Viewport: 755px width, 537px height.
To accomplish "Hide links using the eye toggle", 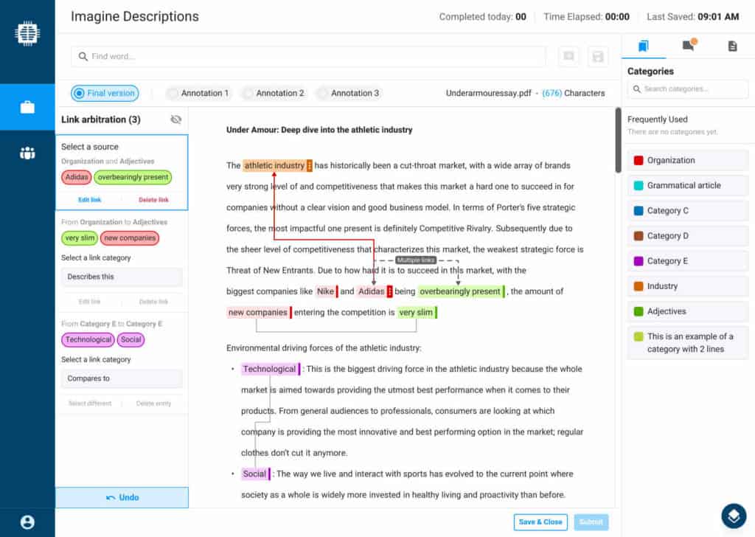I will 175,119.
